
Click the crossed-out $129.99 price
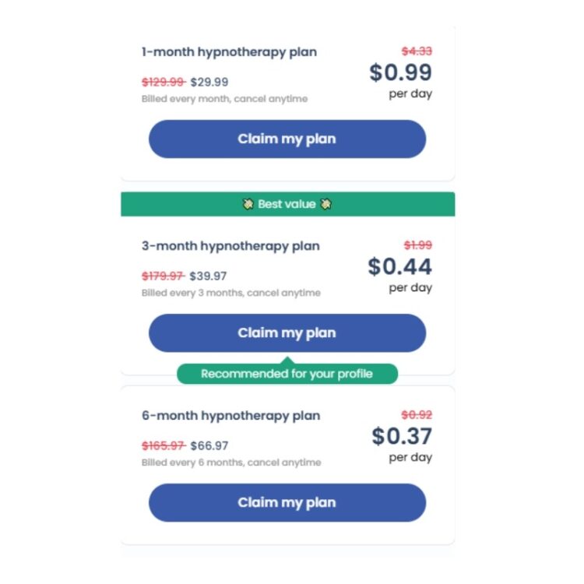click(164, 82)
